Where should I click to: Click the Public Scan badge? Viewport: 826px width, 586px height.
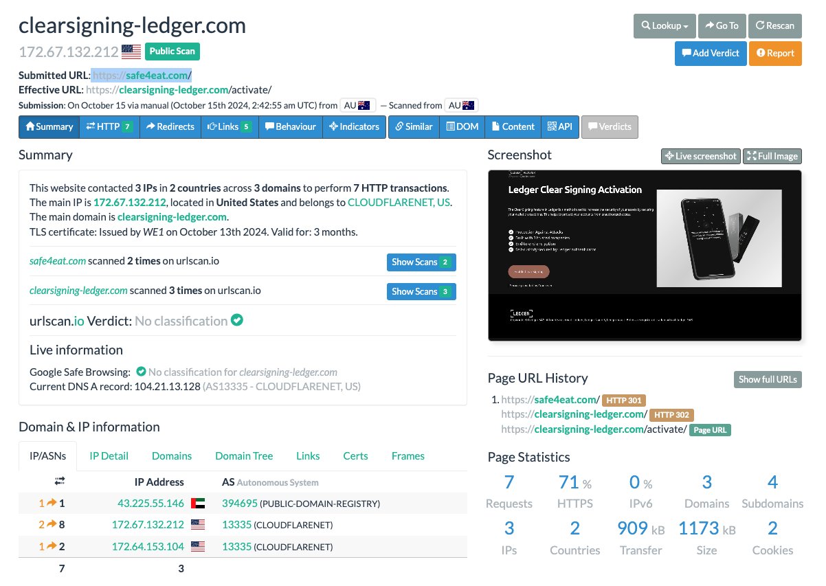tap(172, 51)
